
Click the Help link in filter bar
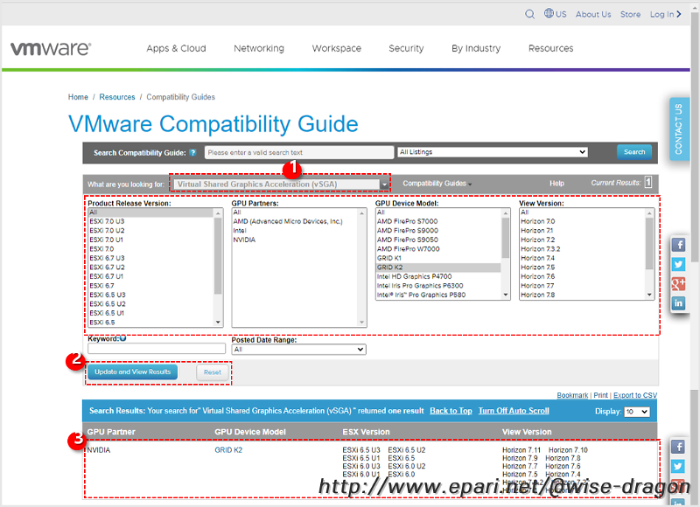[x=556, y=184]
